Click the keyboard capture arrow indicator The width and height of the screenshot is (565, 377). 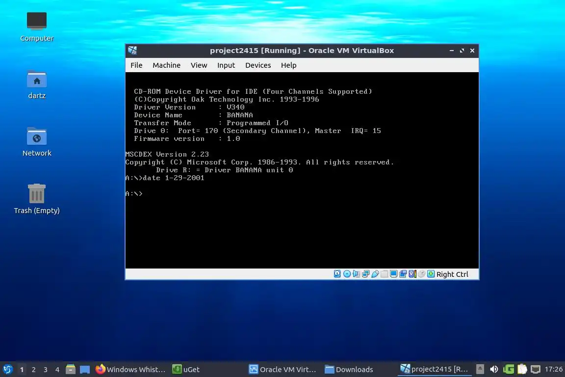point(431,274)
